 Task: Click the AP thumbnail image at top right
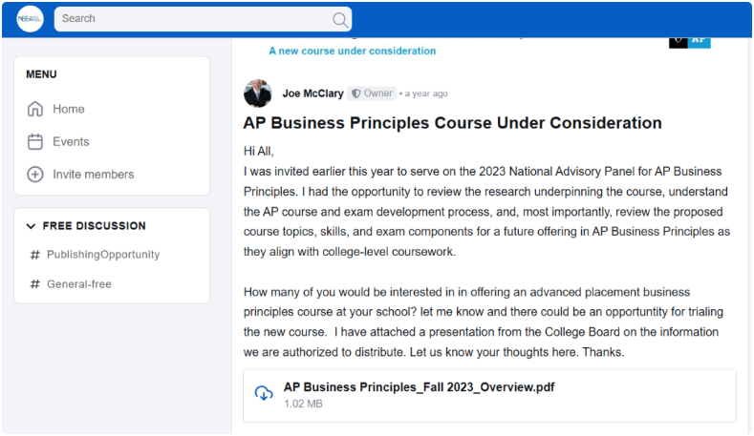click(690, 42)
